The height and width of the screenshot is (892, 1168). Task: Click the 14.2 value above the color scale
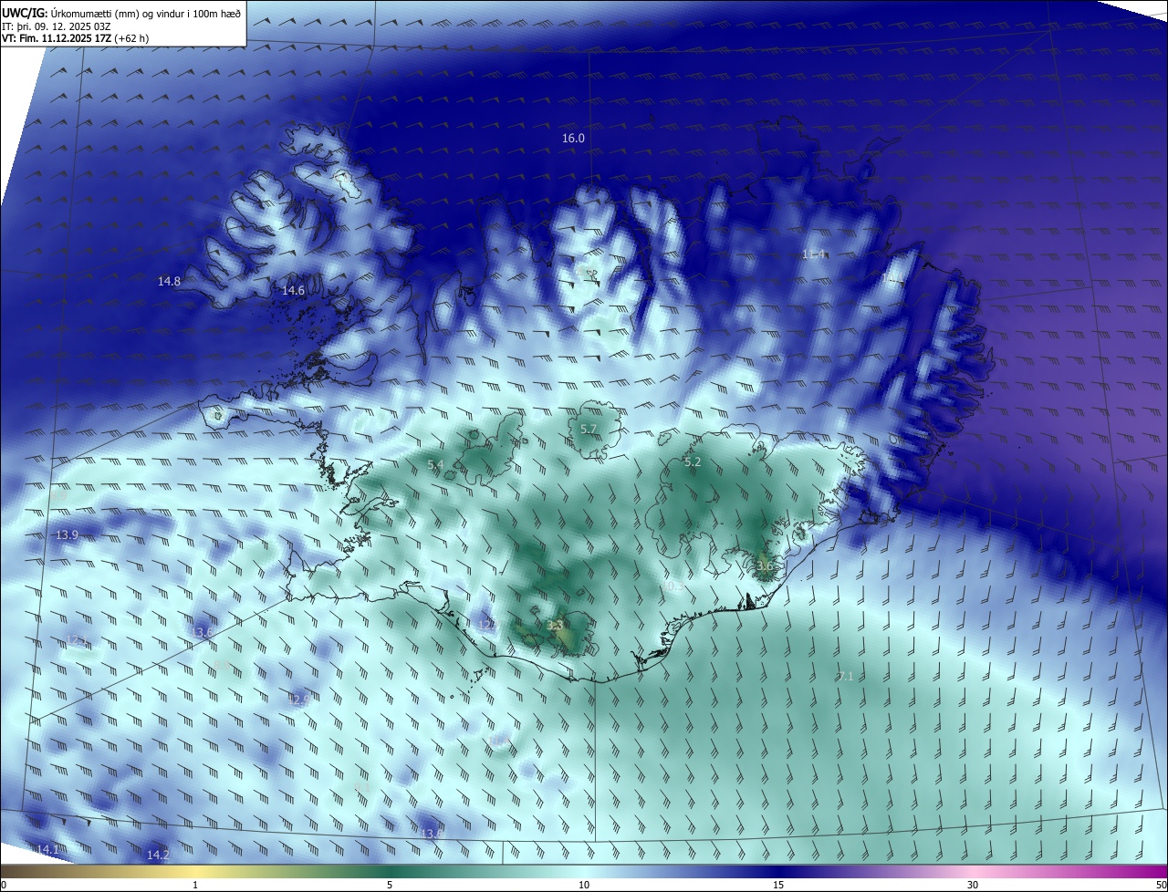pos(158,855)
